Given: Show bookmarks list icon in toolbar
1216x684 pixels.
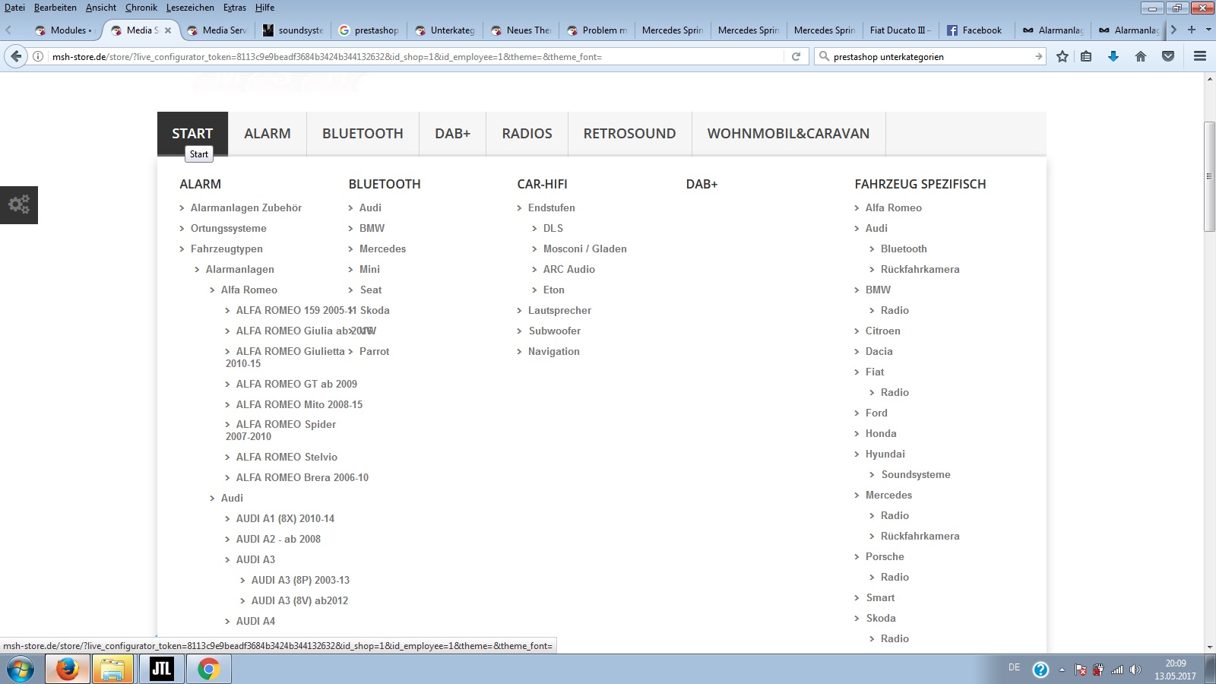Looking at the screenshot, I should 1086,56.
